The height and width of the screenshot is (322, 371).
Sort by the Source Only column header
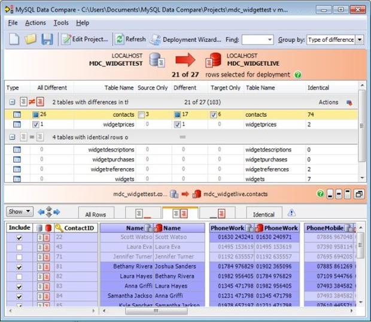pos(153,88)
